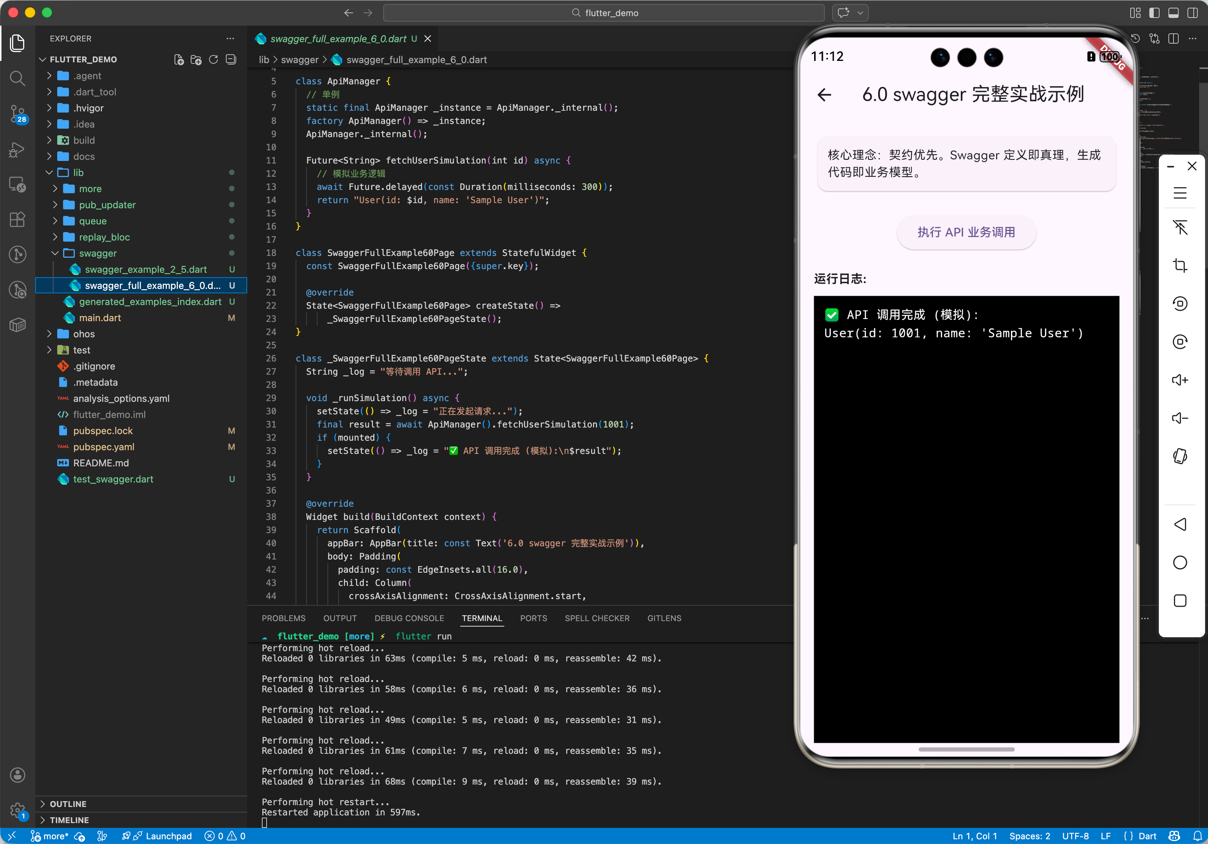The width and height of the screenshot is (1208, 844).
Task: Open Run and Debug view
Action: click(17, 150)
